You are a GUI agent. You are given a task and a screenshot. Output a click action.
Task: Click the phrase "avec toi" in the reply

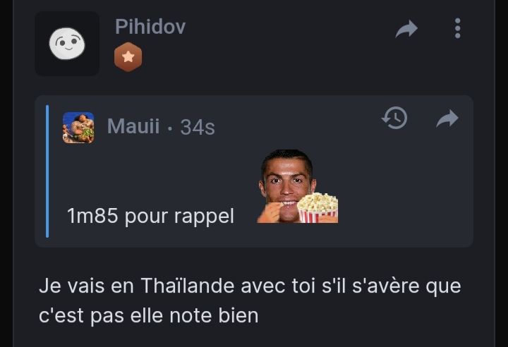click(x=278, y=286)
